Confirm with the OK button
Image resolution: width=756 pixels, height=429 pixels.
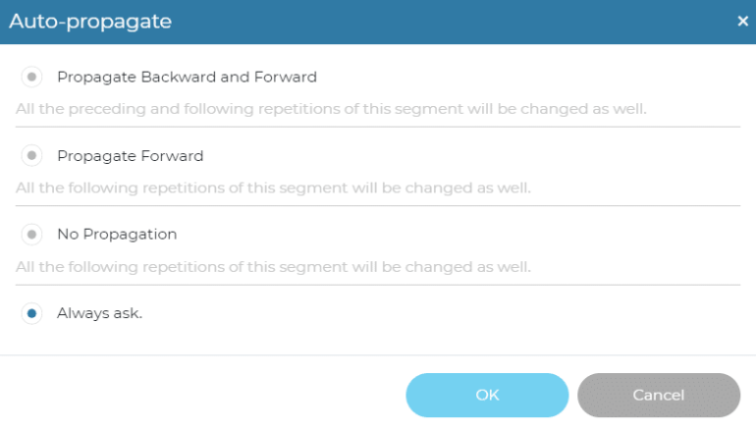click(487, 395)
